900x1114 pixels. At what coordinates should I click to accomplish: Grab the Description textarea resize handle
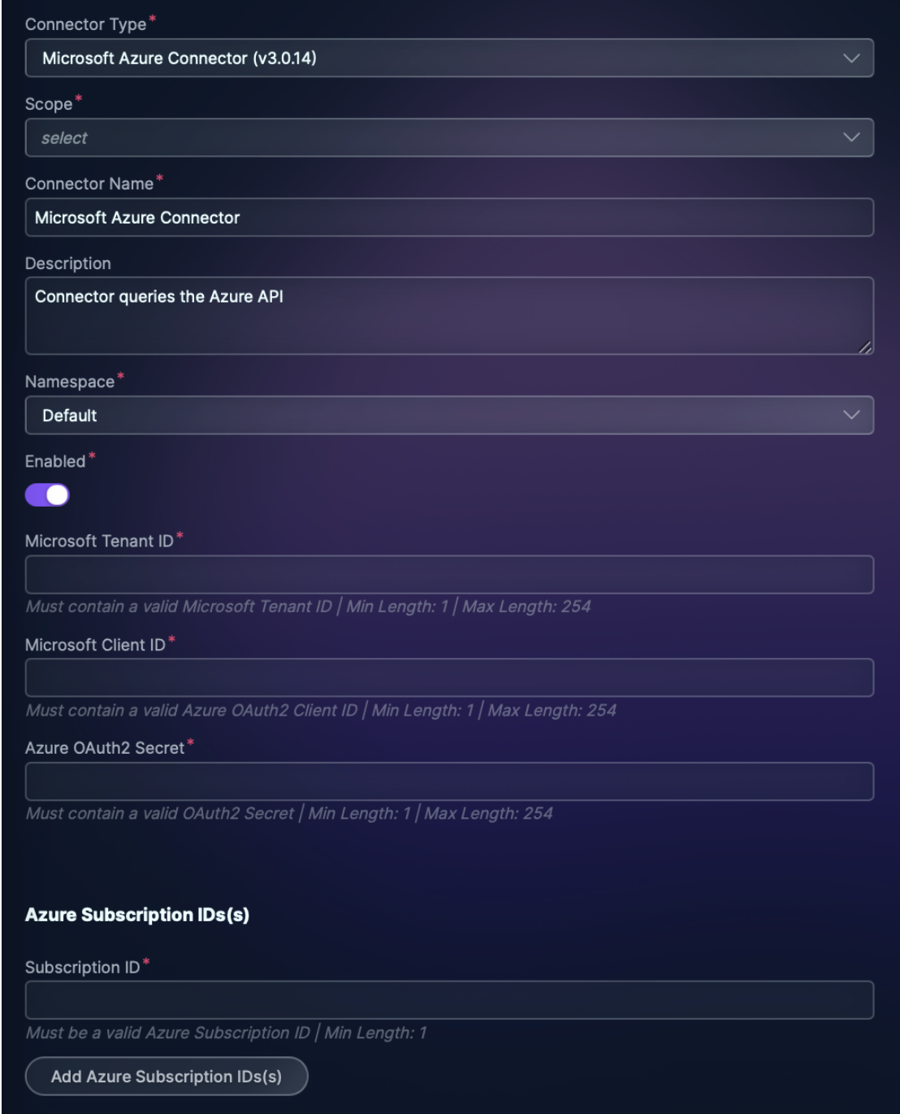[x=865, y=347]
